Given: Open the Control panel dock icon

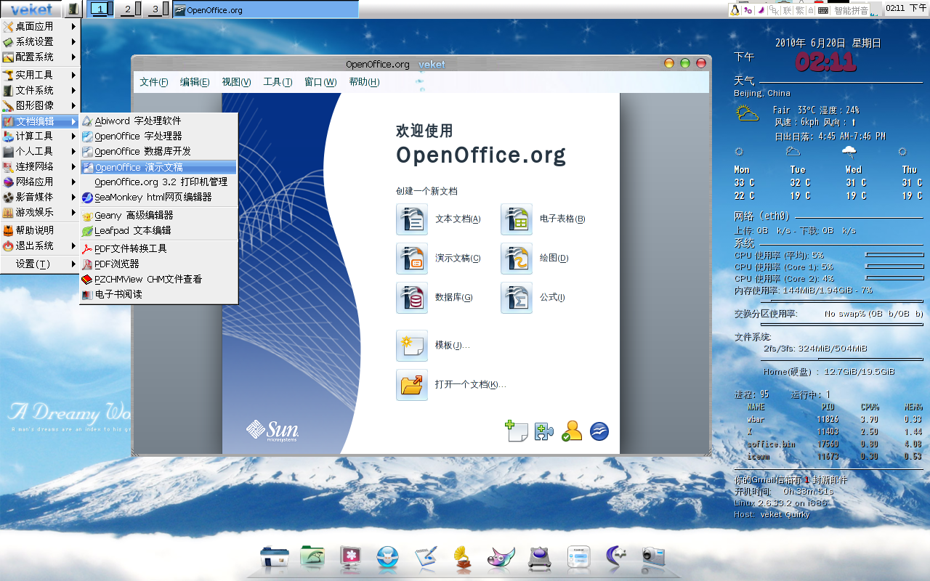Looking at the screenshot, I should [578, 557].
